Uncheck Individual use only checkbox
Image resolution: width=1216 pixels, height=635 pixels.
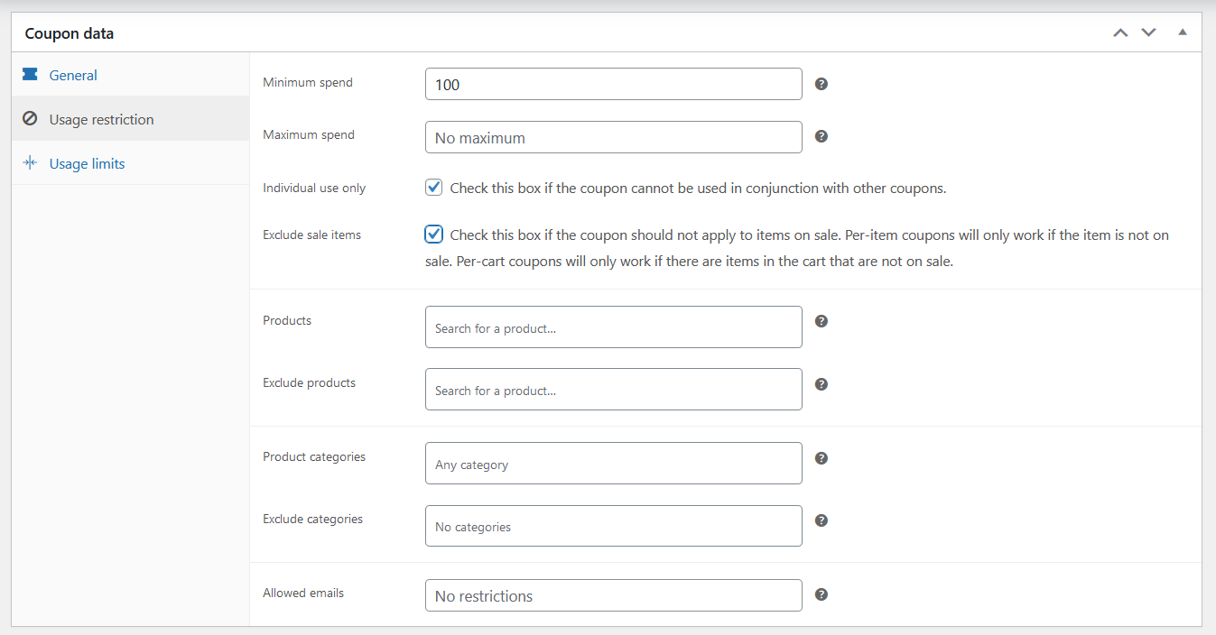click(x=434, y=188)
